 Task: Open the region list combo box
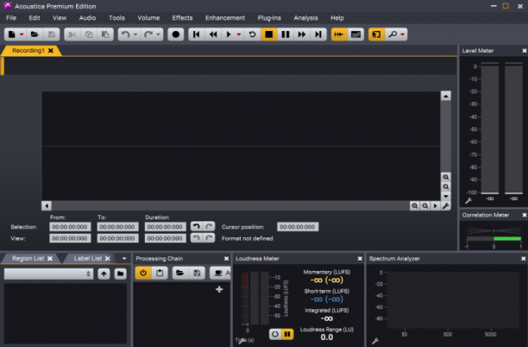[49, 274]
